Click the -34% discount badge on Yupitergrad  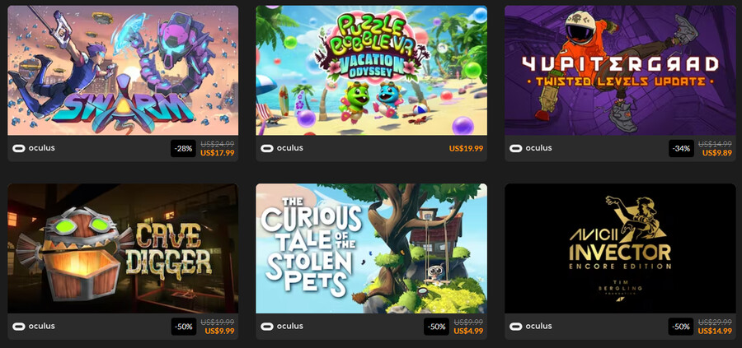(681, 148)
